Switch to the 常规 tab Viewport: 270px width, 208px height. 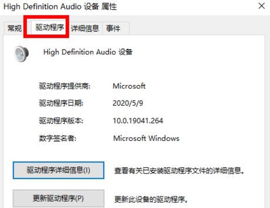click(x=15, y=28)
